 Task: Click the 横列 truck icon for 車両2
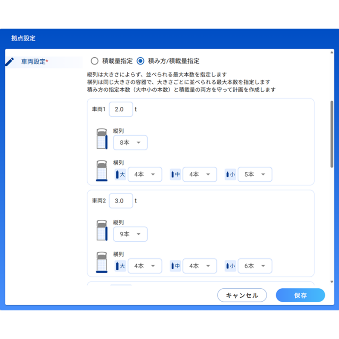(102, 262)
